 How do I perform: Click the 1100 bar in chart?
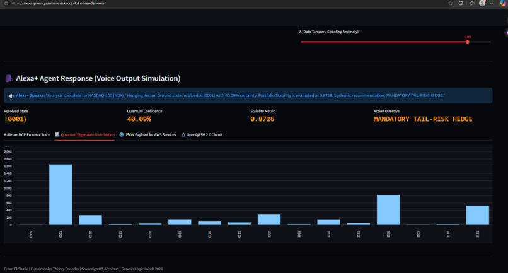[x=388, y=210]
